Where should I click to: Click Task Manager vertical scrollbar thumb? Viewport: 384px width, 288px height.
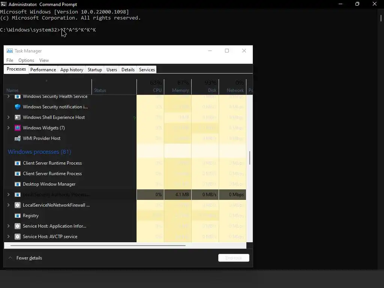pos(249,158)
